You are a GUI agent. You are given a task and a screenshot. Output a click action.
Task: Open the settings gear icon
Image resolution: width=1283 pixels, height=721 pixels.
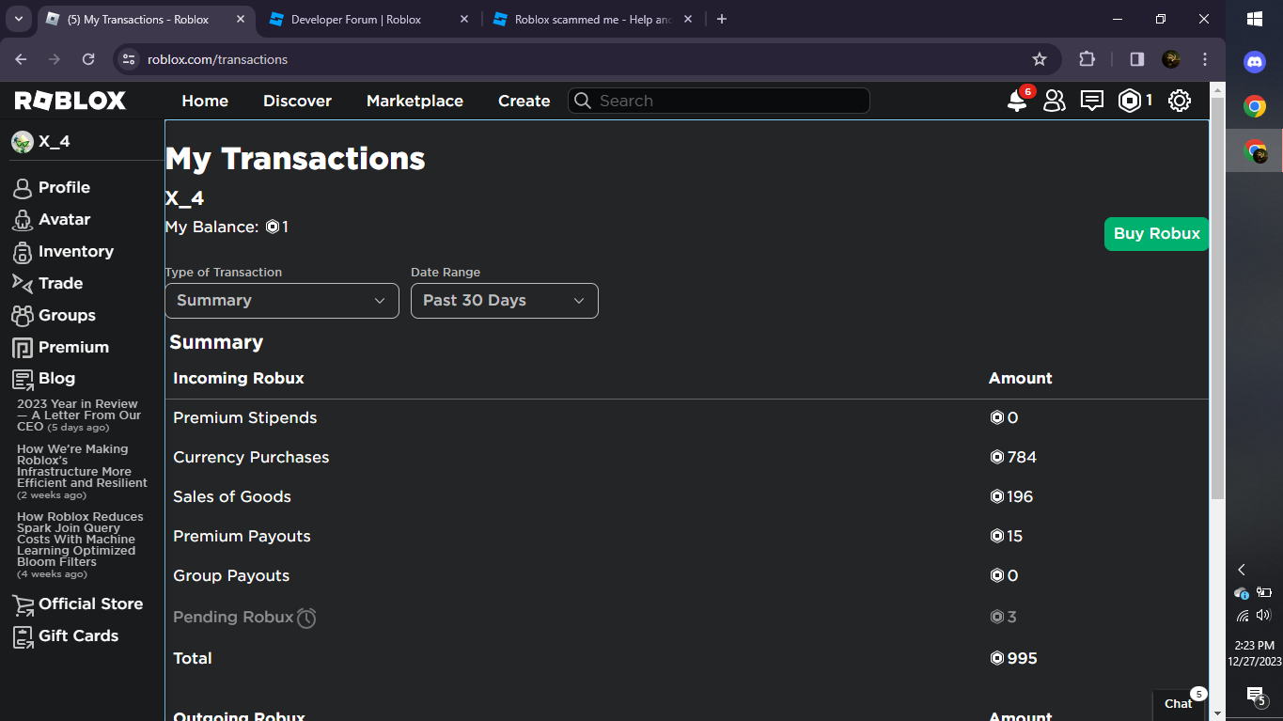click(x=1180, y=101)
